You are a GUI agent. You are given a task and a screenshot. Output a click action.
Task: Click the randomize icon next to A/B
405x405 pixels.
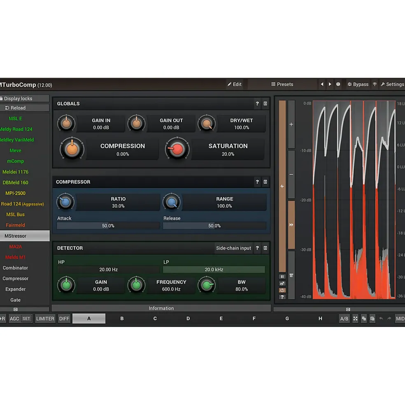tap(355, 319)
